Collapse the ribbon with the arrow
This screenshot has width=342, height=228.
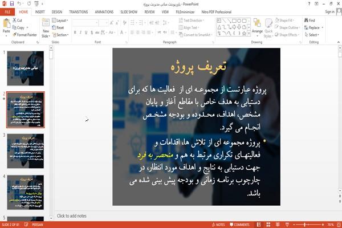click(x=338, y=42)
